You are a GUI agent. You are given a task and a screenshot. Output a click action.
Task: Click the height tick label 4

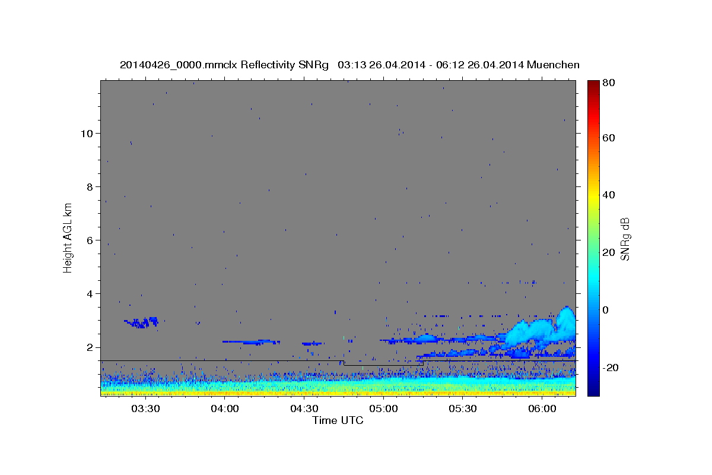(x=90, y=294)
